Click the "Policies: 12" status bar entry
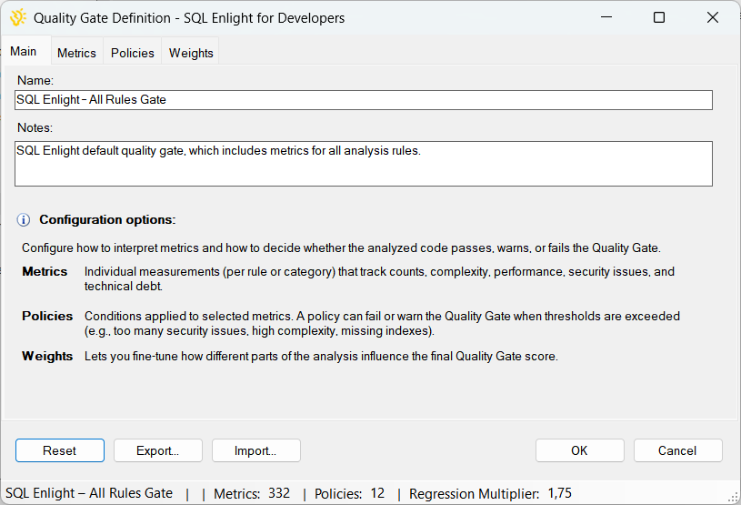 [x=350, y=494]
